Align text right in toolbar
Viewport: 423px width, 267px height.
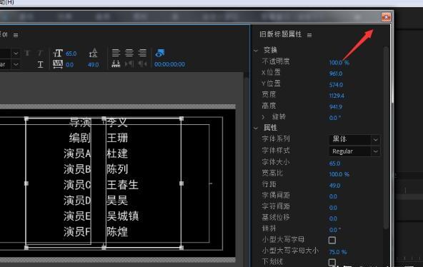click(142, 53)
